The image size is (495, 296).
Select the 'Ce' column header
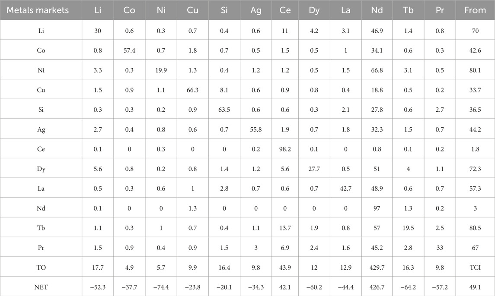(x=285, y=10)
